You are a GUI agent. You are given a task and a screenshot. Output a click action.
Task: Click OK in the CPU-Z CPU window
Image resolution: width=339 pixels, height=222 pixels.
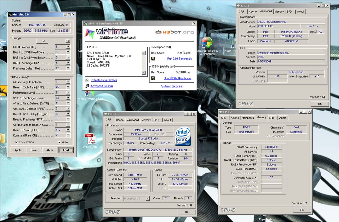click(x=187, y=212)
